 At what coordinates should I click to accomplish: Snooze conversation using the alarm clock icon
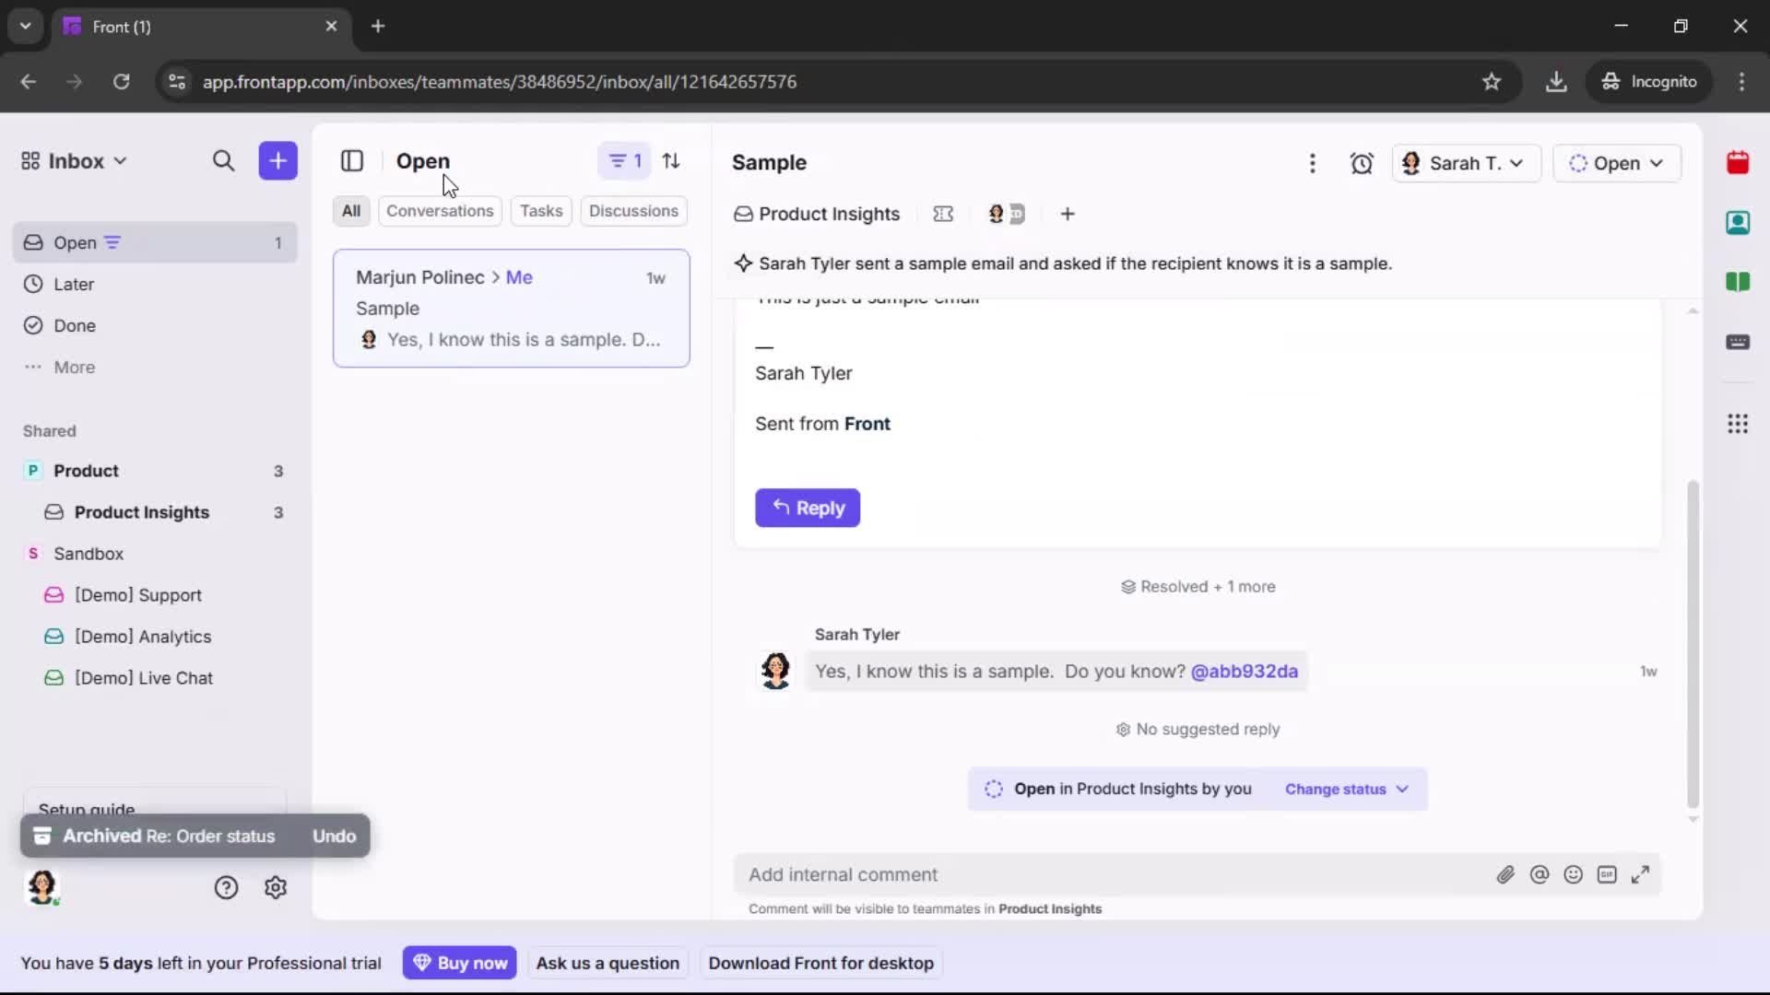click(x=1363, y=163)
